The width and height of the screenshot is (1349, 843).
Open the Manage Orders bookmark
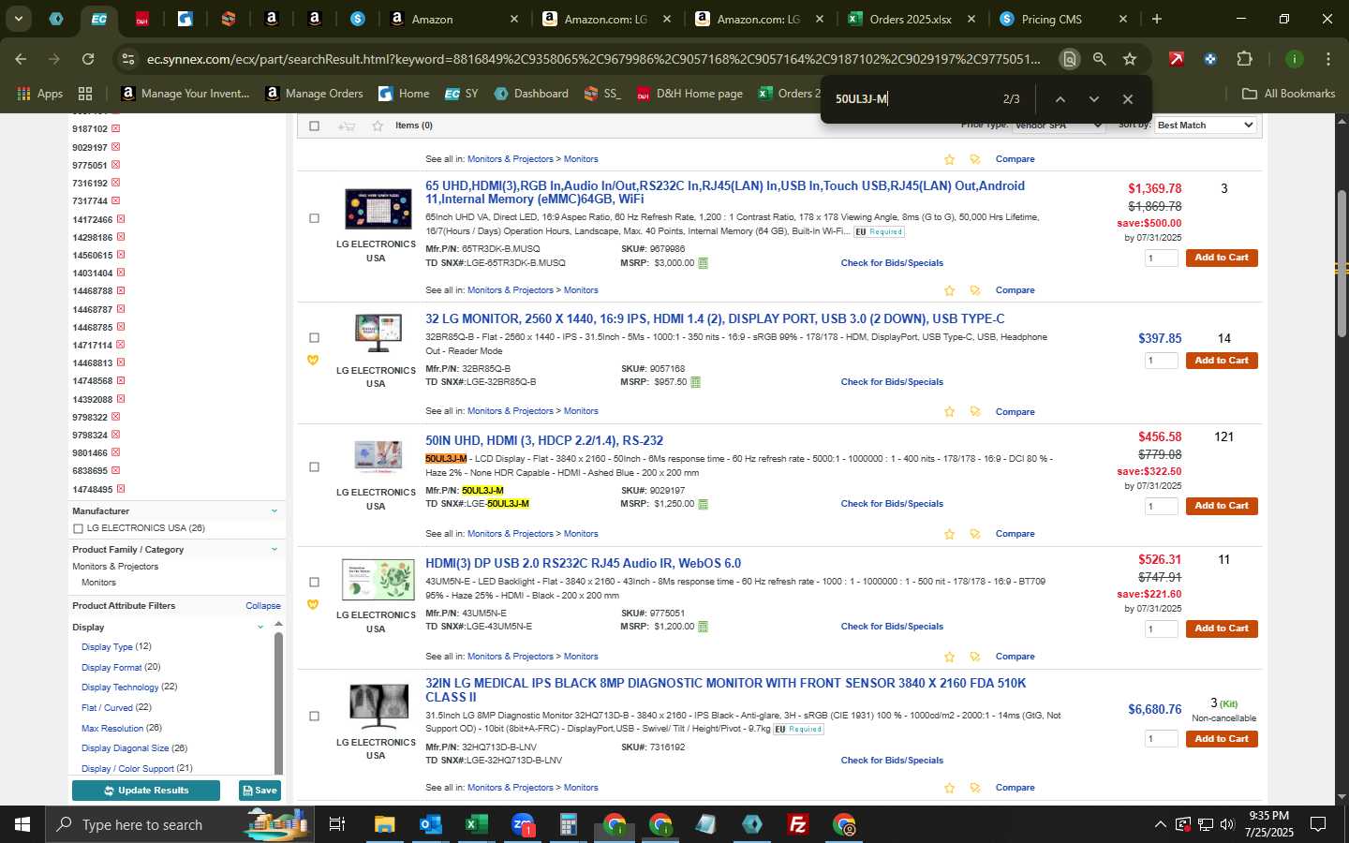coord(315,94)
